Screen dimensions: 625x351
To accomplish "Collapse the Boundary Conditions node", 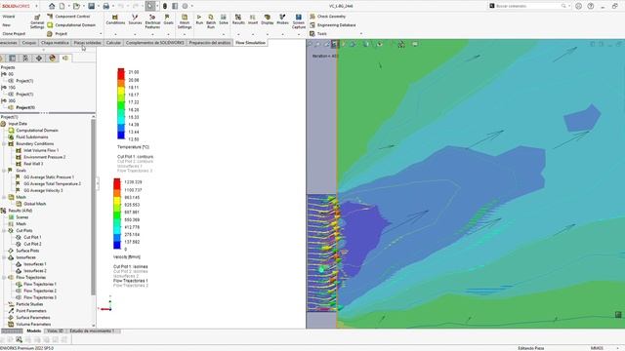I will [4, 143].
